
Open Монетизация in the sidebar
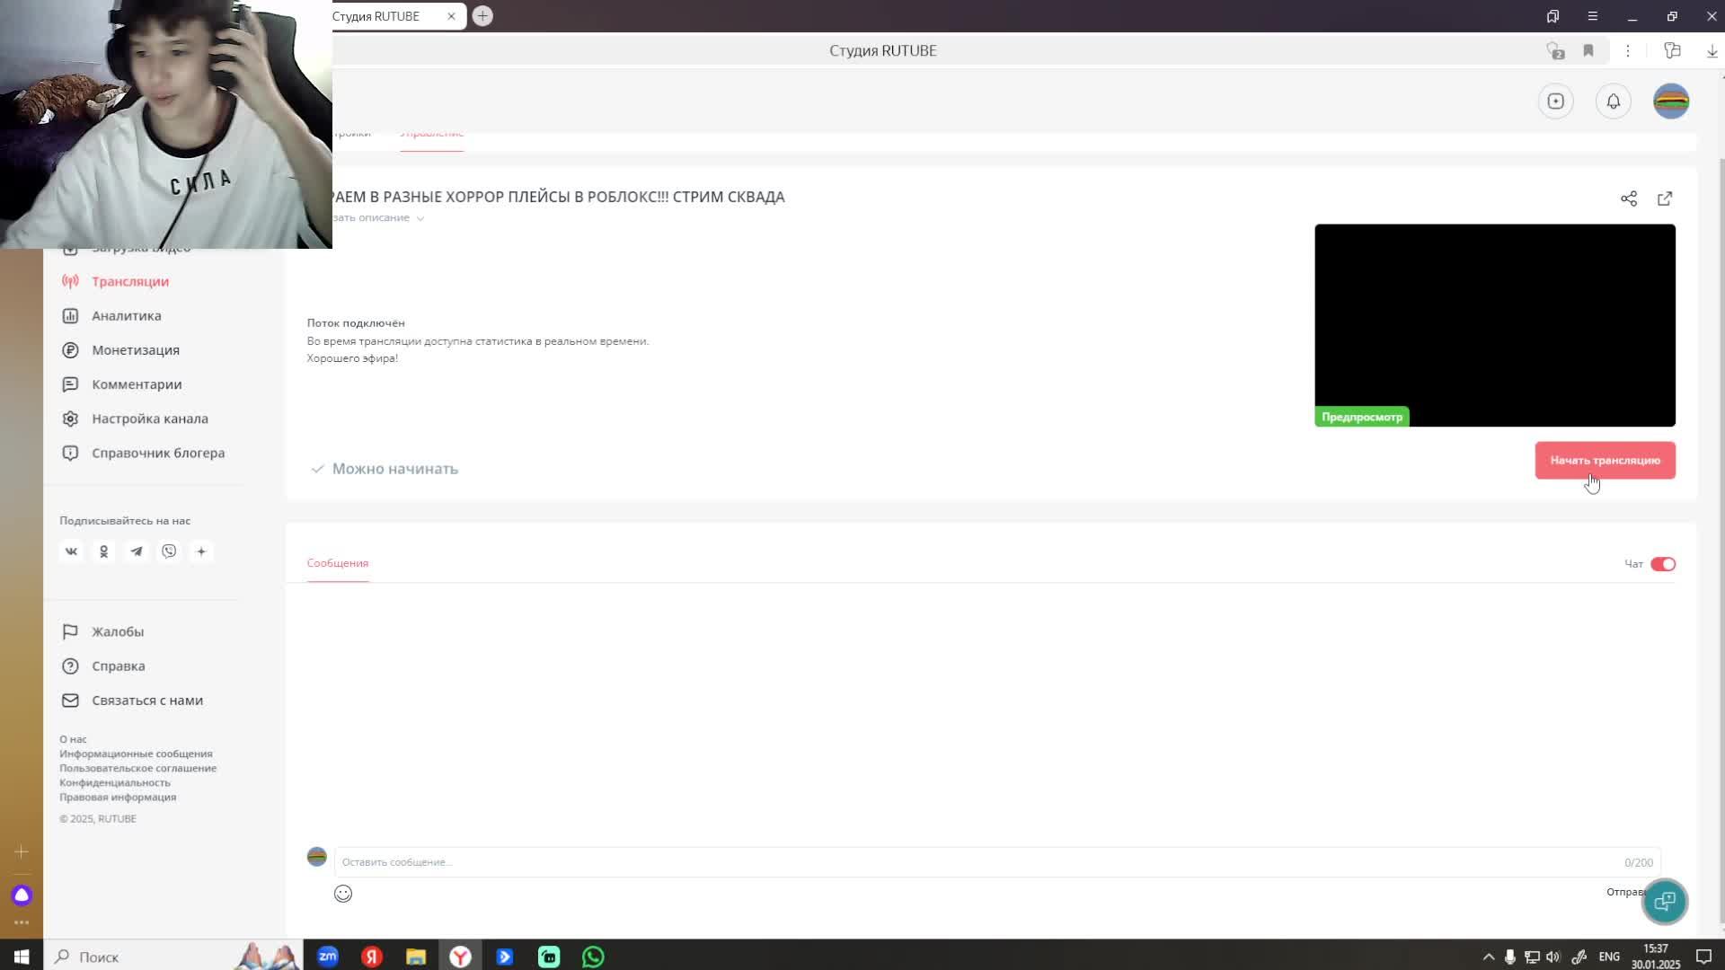point(135,350)
